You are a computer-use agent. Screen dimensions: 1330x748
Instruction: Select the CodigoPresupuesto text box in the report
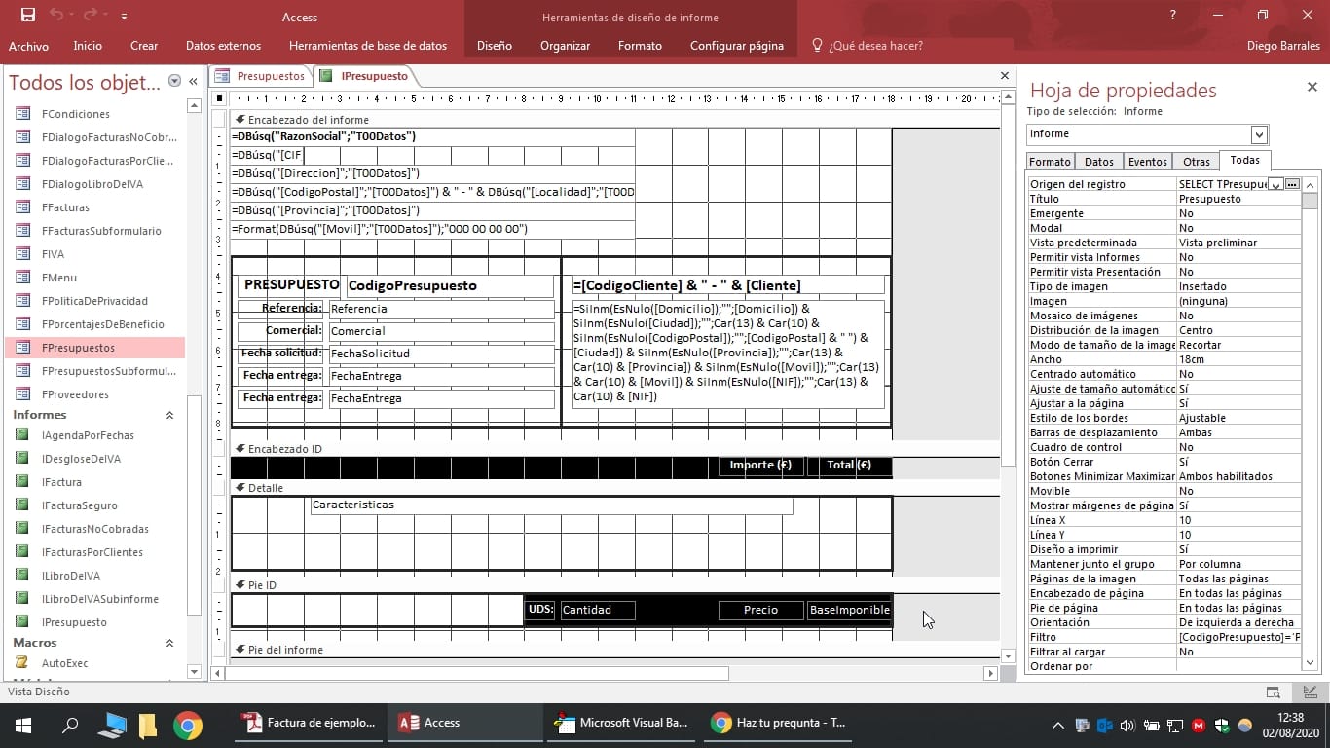coord(450,285)
